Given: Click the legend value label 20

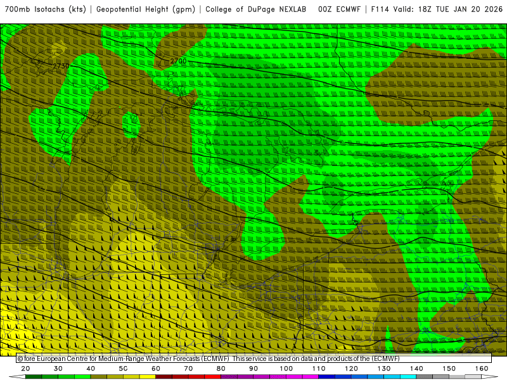Looking at the screenshot, I should (25, 369).
